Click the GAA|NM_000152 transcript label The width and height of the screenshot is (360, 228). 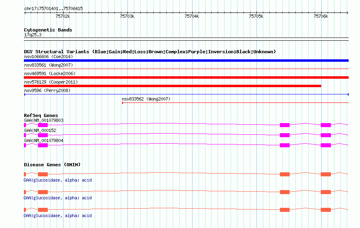coord(40,130)
